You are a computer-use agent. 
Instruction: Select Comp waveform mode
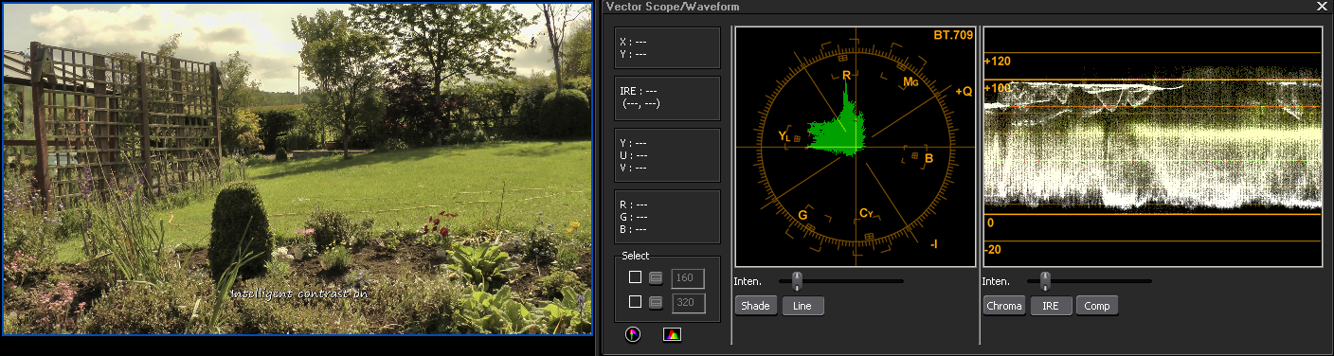[x=1097, y=305]
